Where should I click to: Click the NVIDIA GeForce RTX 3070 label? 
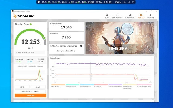tap(25, 52)
